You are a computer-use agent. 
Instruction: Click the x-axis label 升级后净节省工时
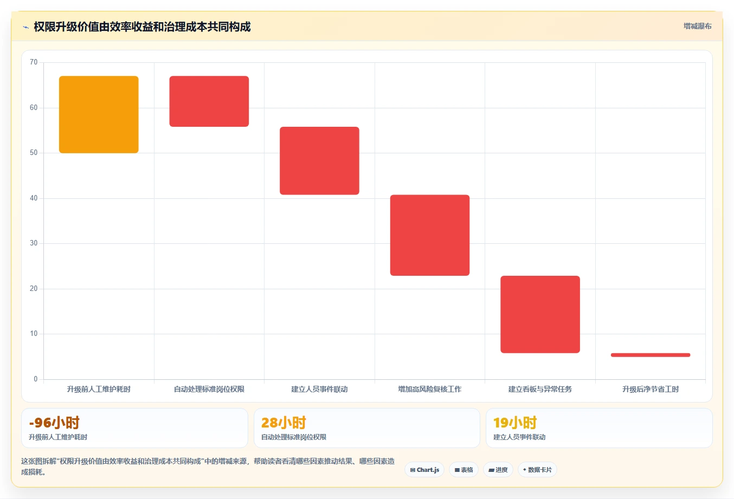(x=651, y=389)
